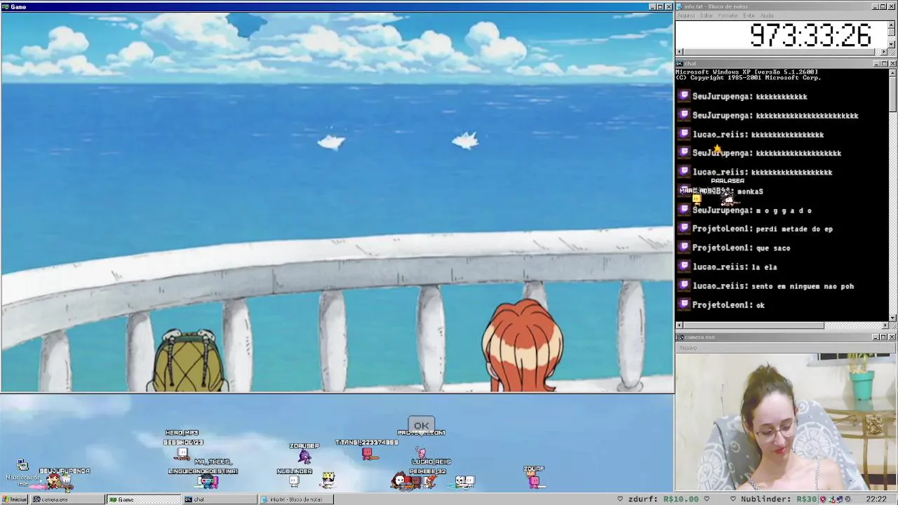Image resolution: width=898 pixels, height=505 pixels.
Task: Click badge beside 'perdi metade do ep'
Action: coord(684,229)
